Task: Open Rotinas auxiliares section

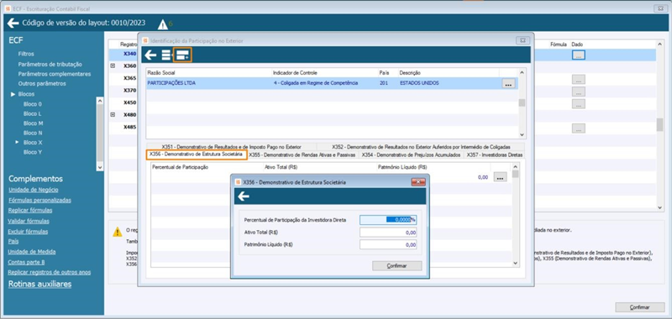Action: click(x=39, y=284)
